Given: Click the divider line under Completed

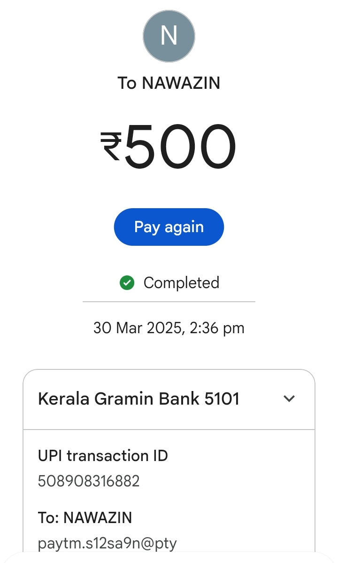Looking at the screenshot, I should tap(169, 302).
